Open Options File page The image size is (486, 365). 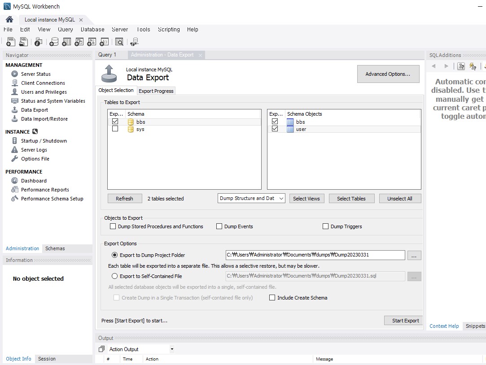[x=35, y=159]
